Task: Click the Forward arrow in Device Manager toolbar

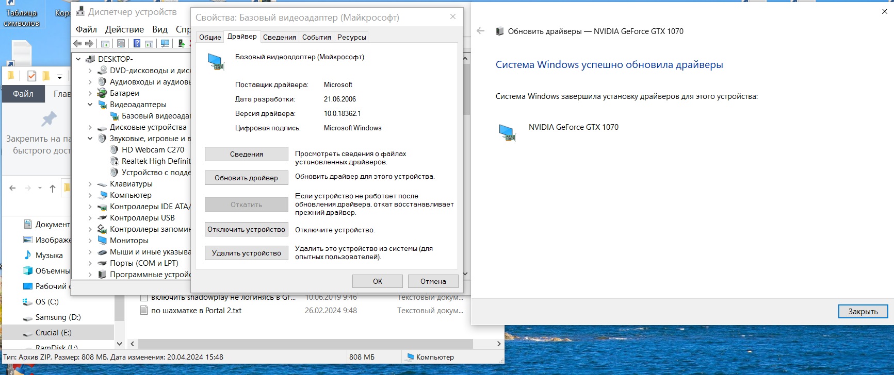Action: click(x=89, y=44)
